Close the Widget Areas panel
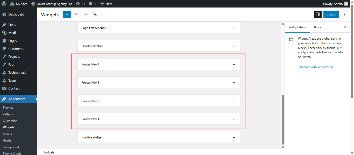 345,27
